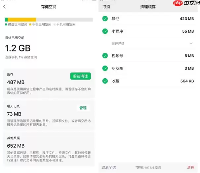Click the 其他数据 section heading

pos(14,138)
